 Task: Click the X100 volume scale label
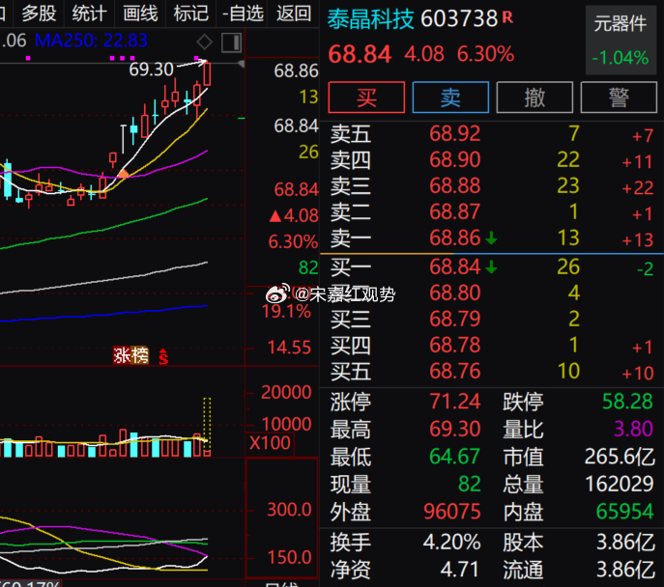[x=270, y=443]
